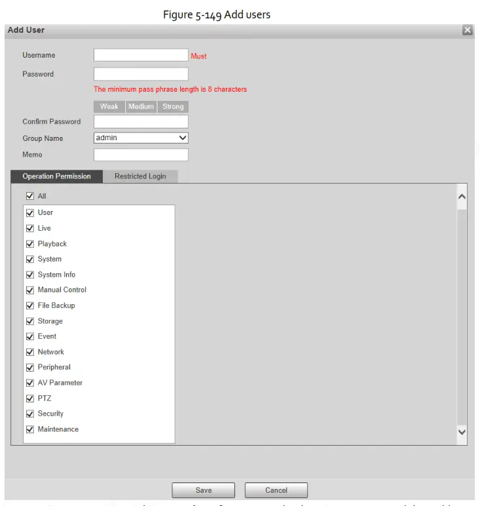
Task: Click the red Must label
Action: pyautogui.click(x=198, y=56)
